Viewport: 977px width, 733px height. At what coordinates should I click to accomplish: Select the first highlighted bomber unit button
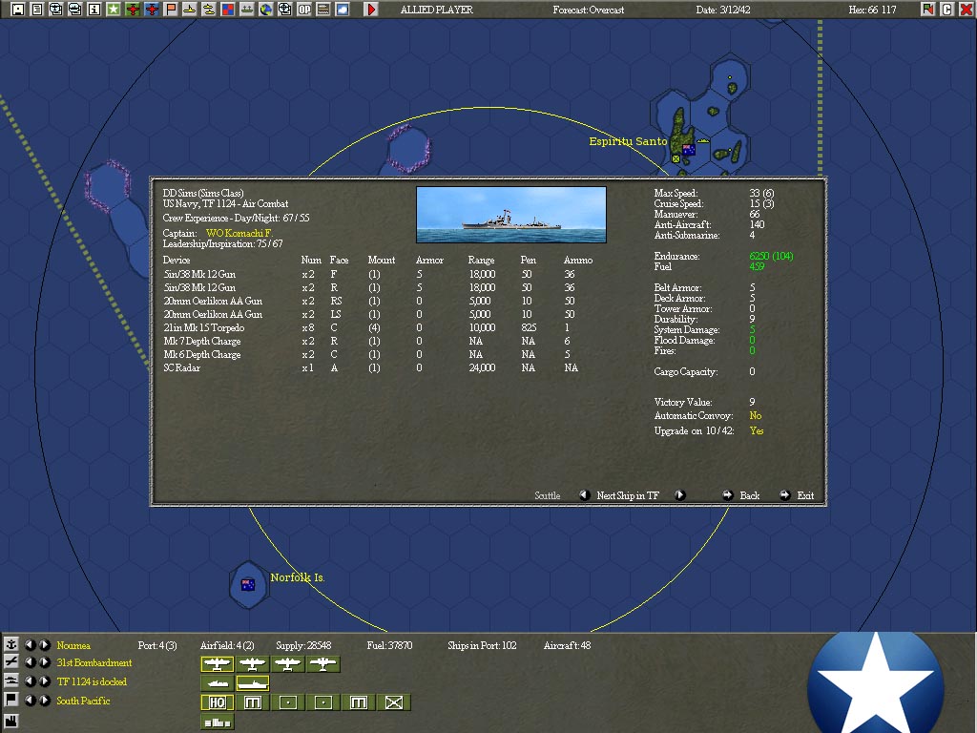coord(217,664)
